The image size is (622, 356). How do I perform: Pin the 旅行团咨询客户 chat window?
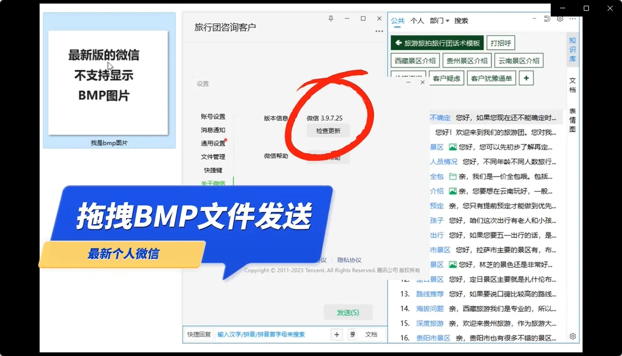[331, 19]
